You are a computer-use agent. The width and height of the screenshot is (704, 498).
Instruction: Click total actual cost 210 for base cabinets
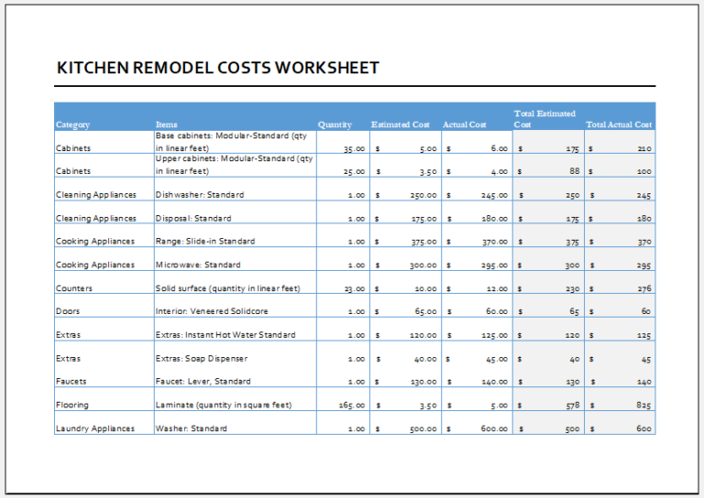pos(620,142)
